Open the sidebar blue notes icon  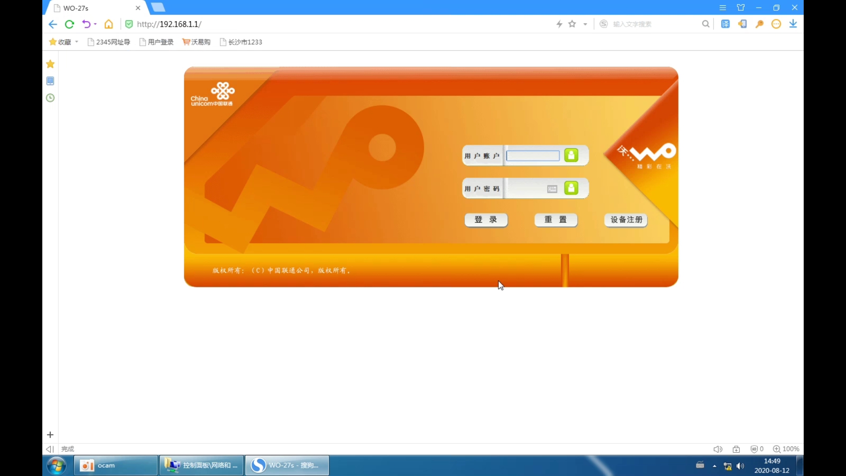(x=50, y=81)
